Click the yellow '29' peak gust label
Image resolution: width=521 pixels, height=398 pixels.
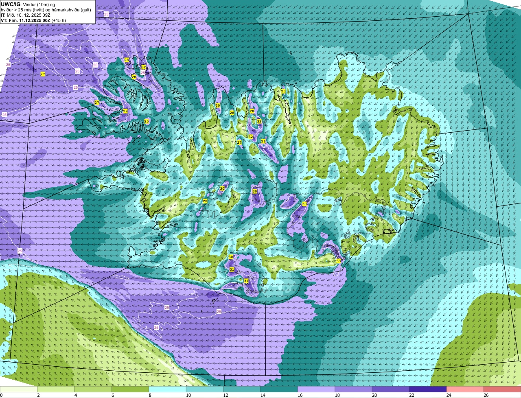[x=125, y=111]
